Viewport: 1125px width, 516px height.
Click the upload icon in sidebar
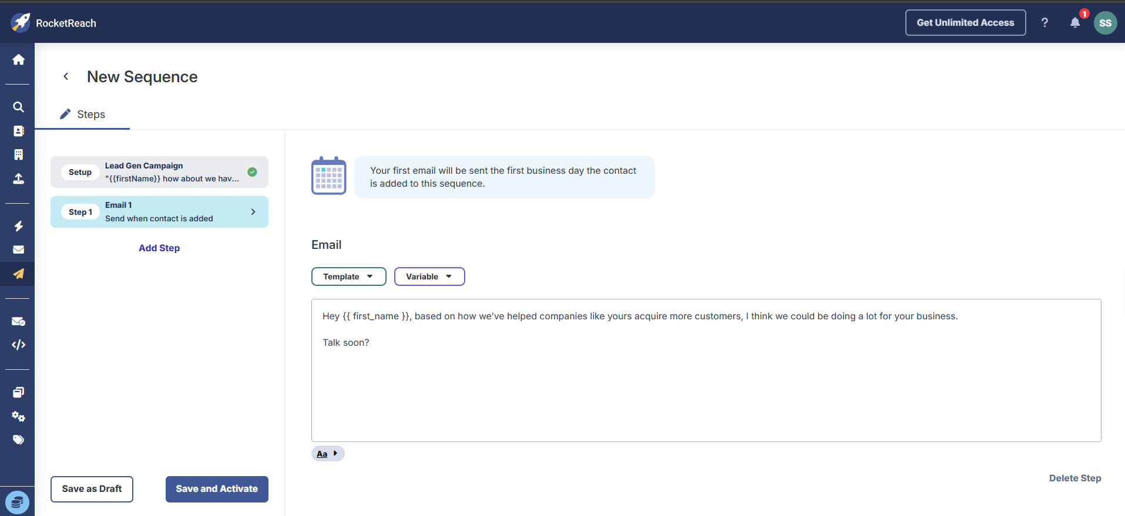point(18,178)
